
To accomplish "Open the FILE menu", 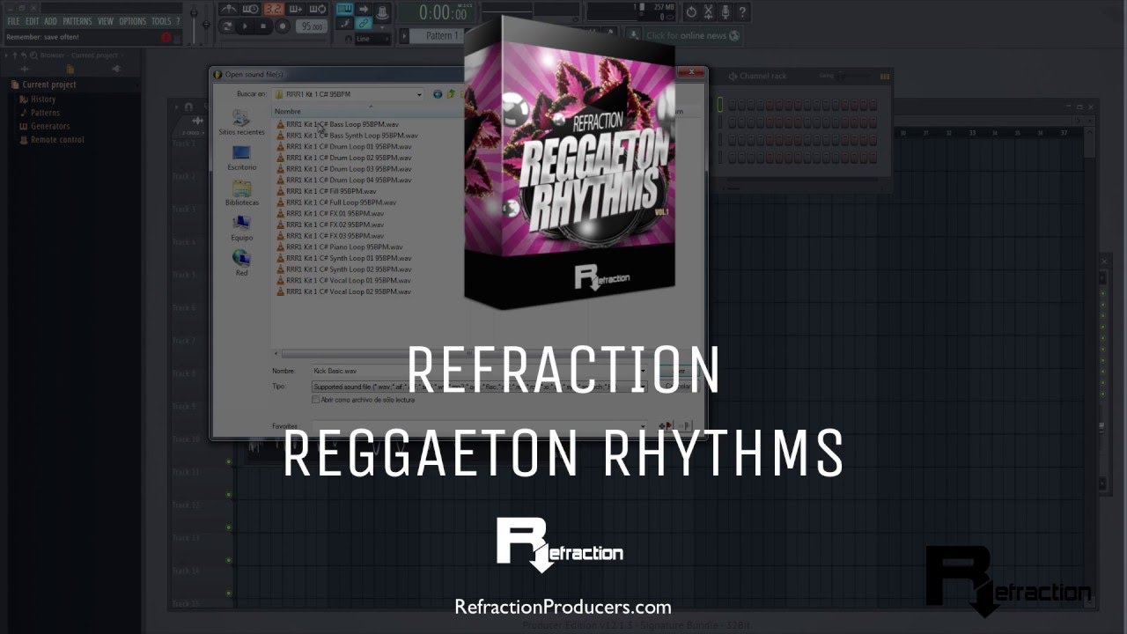I will (x=13, y=21).
